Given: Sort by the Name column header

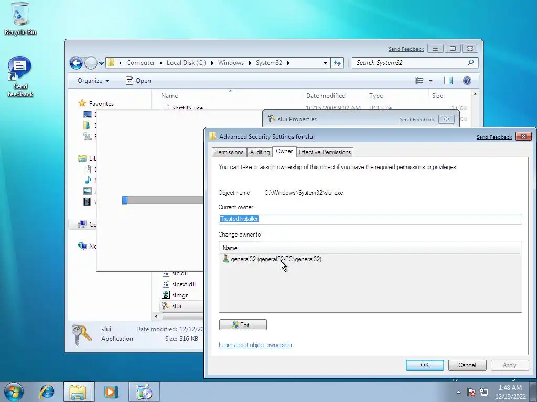Looking at the screenshot, I should [x=169, y=96].
